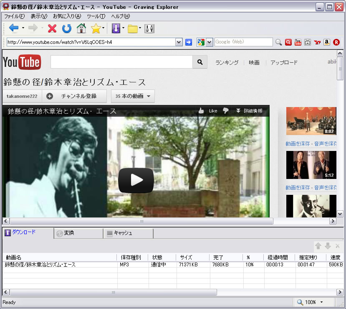
Task: Stop page loading with red X
Action: point(52,28)
